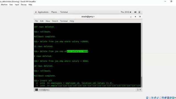This screenshot has height=99, width=176.
Task: Click the '15 rows deleted.' output line
Action: tap(43, 46)
